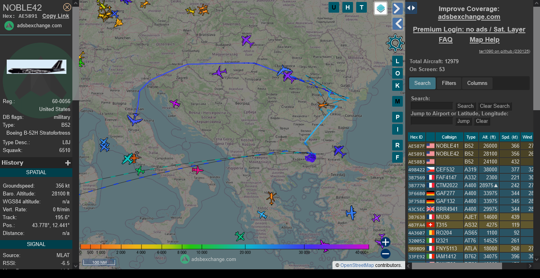Viewport: 540px width, 278px height.
Task: Open the Map Help link
Action: tap(484, 40)
